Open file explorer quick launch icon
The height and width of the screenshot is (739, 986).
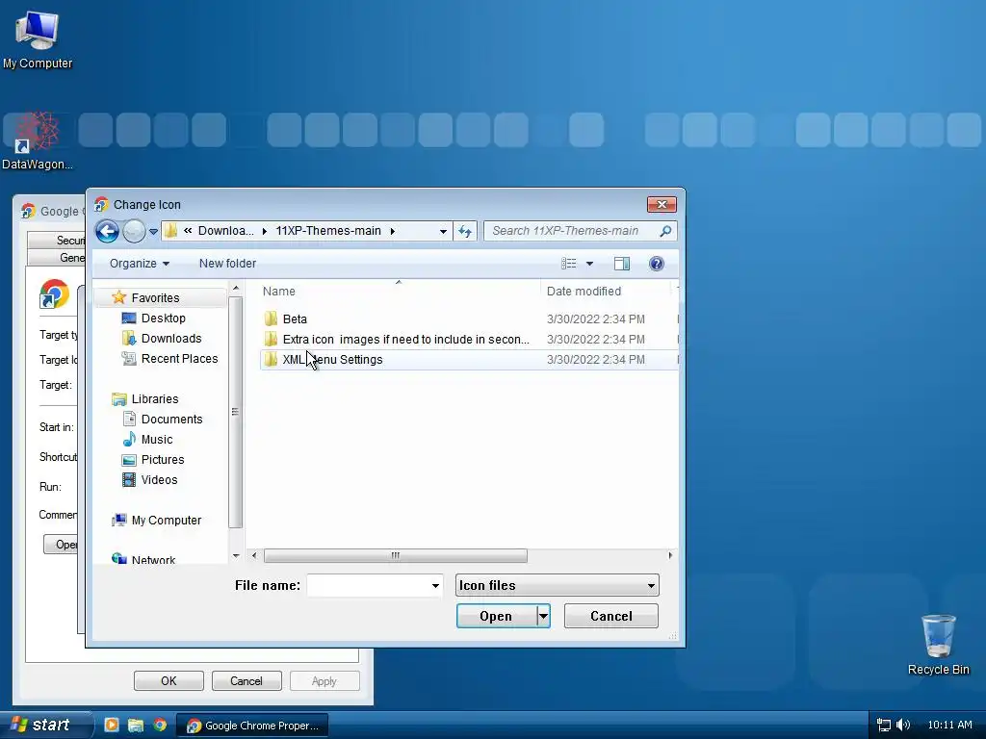(135, 726)
